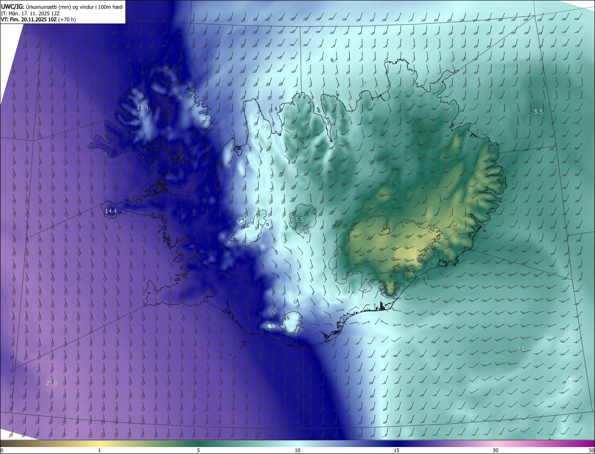The height and width of the screenshot is (454, 595).
Task: Click the '0' tick on the color scale
Action: [x=2, y=451]
